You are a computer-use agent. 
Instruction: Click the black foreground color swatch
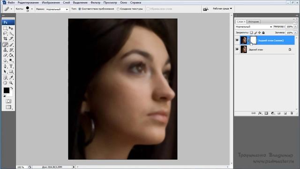[x=6, y=90]
